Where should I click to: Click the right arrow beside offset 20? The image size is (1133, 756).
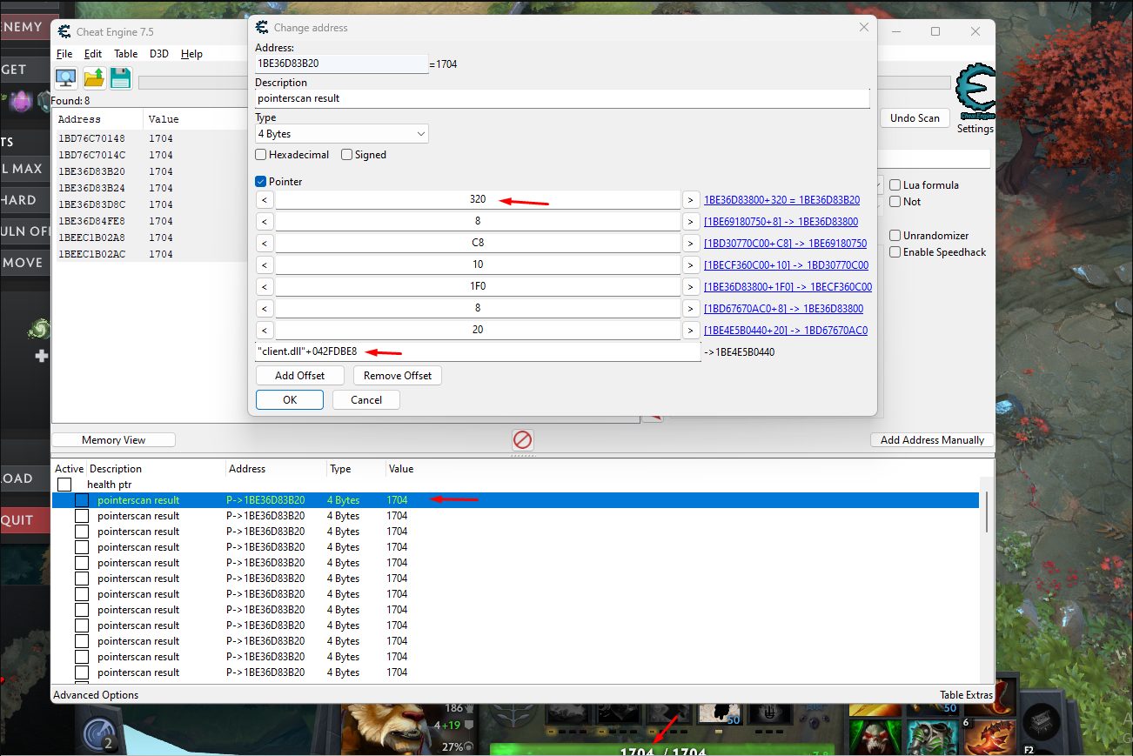[x=690, y=330]
